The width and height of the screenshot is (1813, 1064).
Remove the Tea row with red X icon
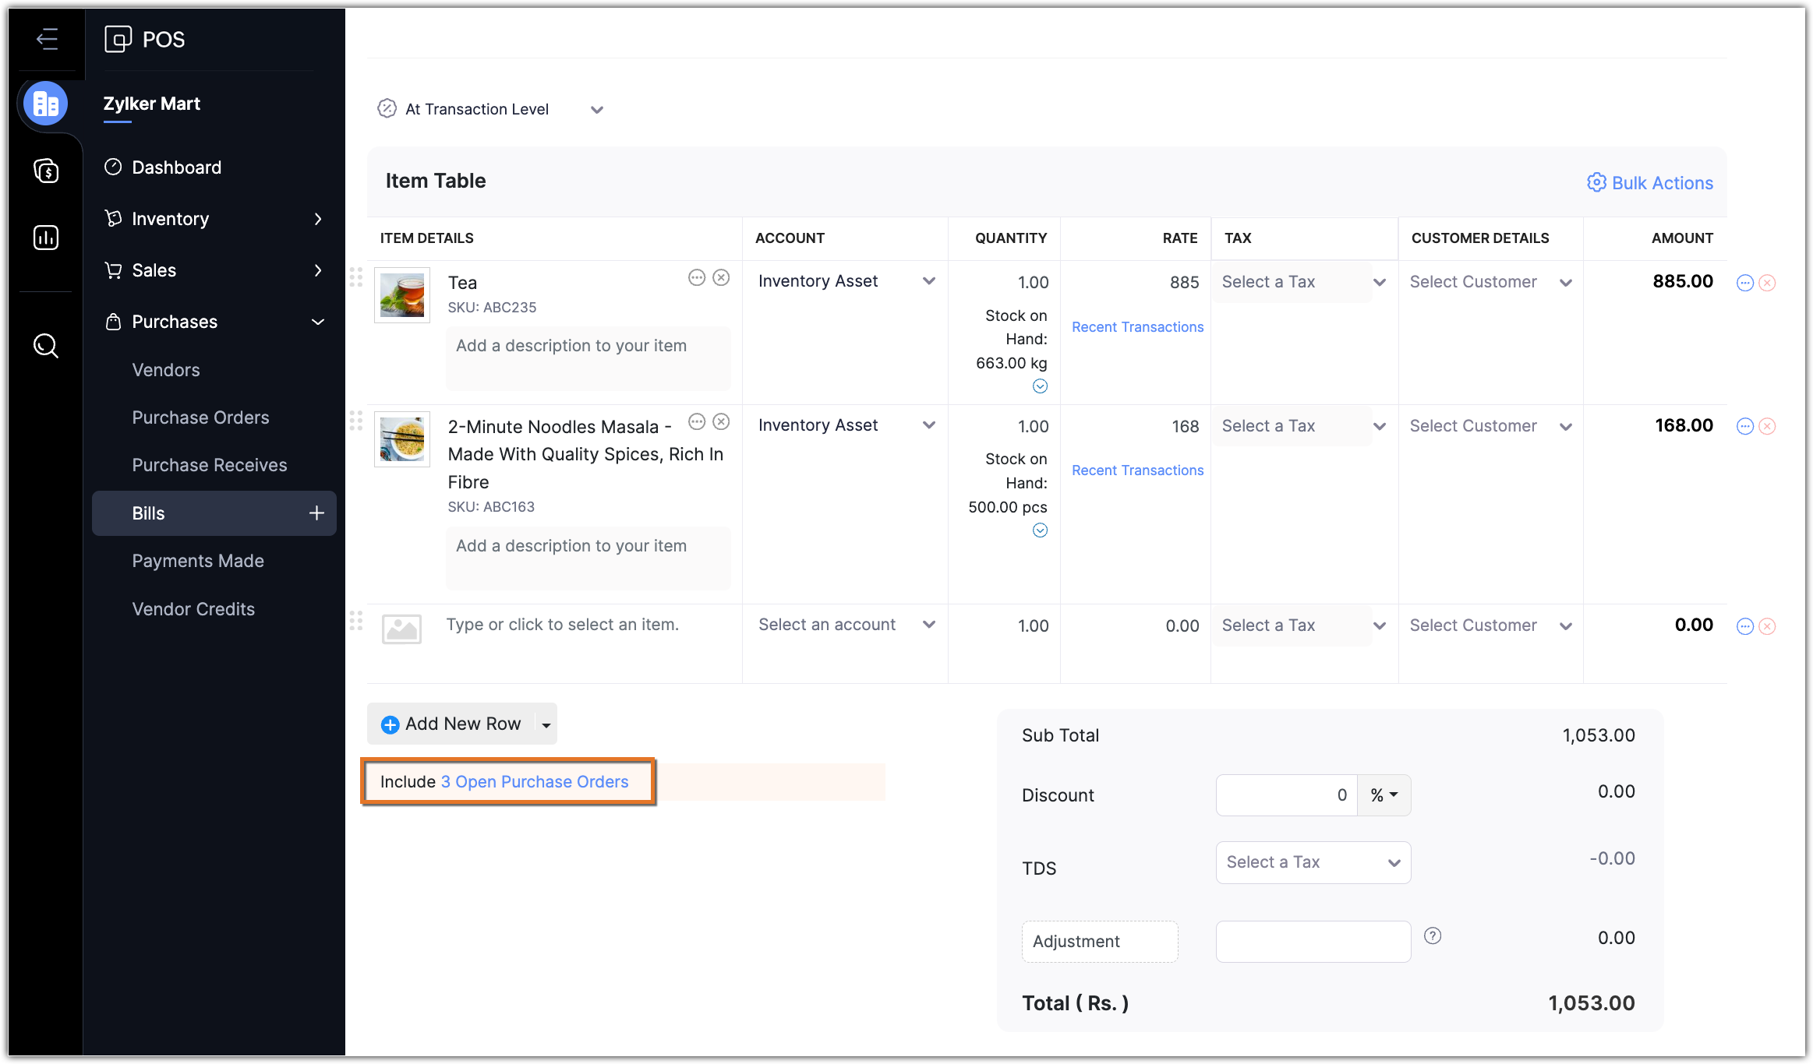pyautogui.click(x=1767, y=283)
